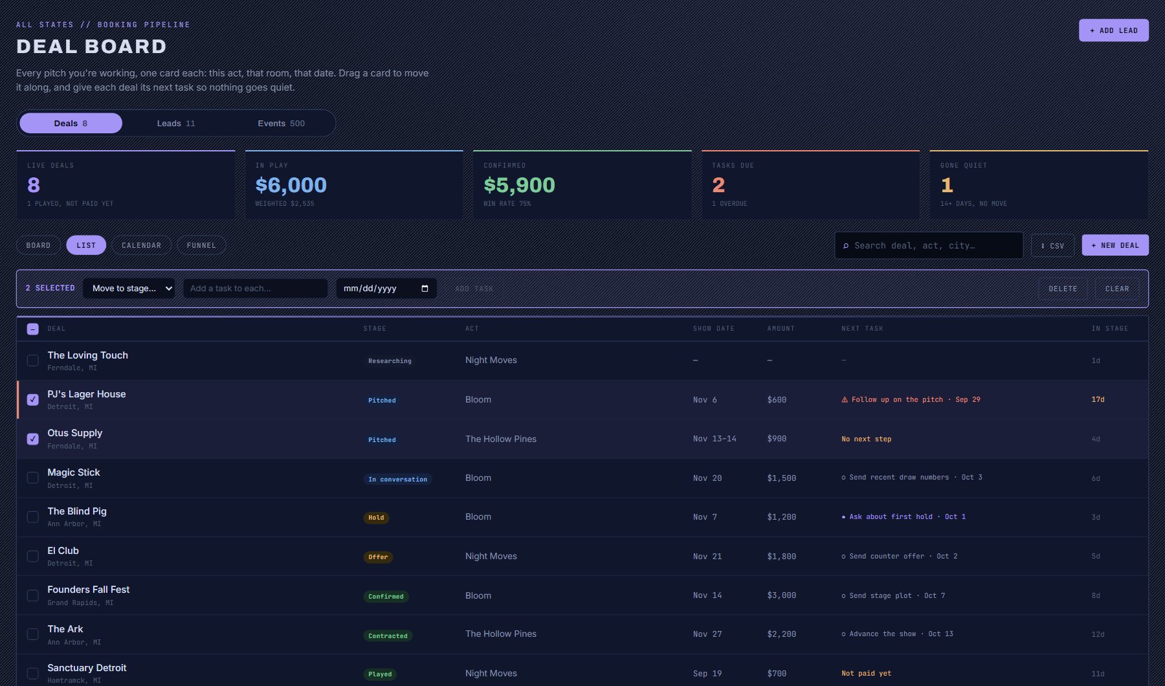This screenshot has height=686, width=1165.
Task: Click the Contracted stage badge
Action: tap(388, 636)
